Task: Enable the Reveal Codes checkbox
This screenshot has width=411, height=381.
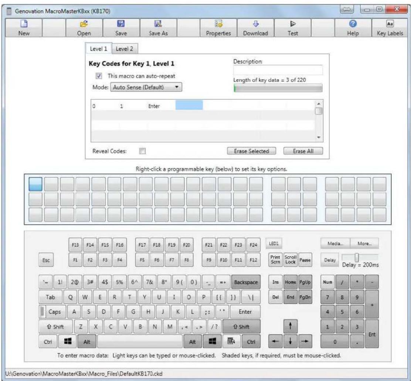Action: (x=142, y=151)
